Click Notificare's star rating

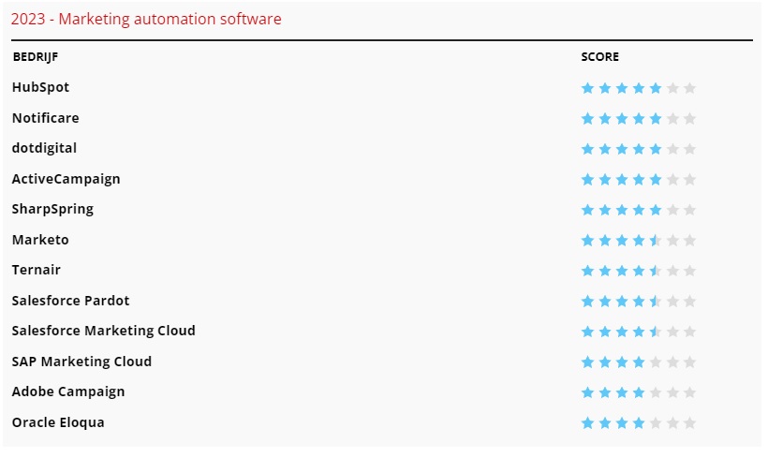(638, 119)
